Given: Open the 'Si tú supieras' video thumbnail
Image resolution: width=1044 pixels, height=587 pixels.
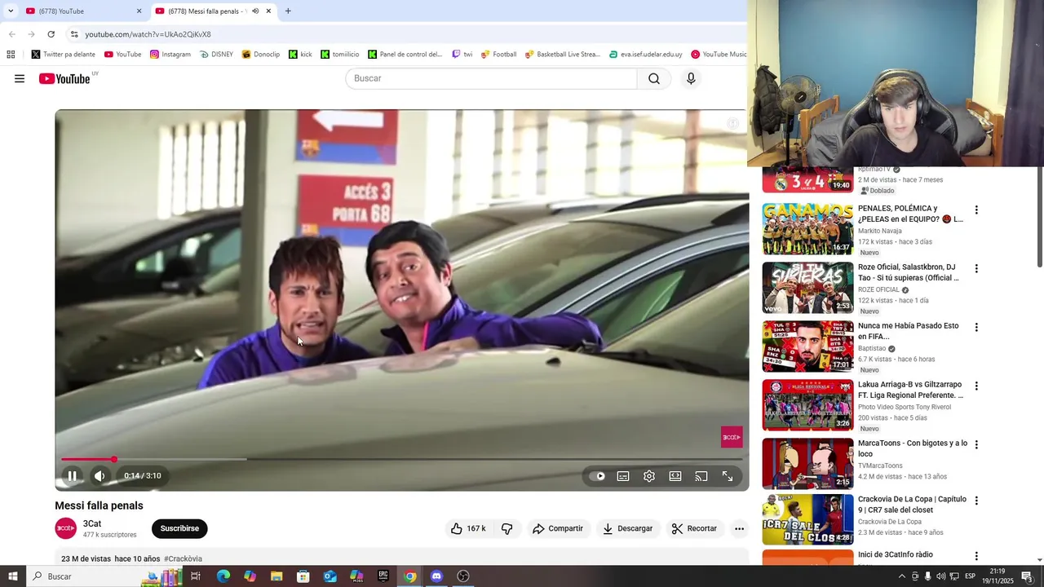Looking at the screenshot, I should (x=807, y=288).
